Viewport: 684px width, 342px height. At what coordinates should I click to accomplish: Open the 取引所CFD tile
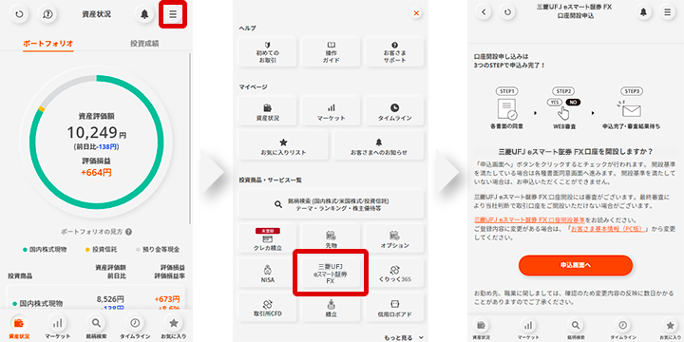267,307
